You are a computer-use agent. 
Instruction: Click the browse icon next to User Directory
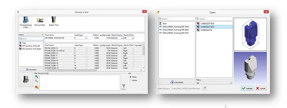point(204,88)
